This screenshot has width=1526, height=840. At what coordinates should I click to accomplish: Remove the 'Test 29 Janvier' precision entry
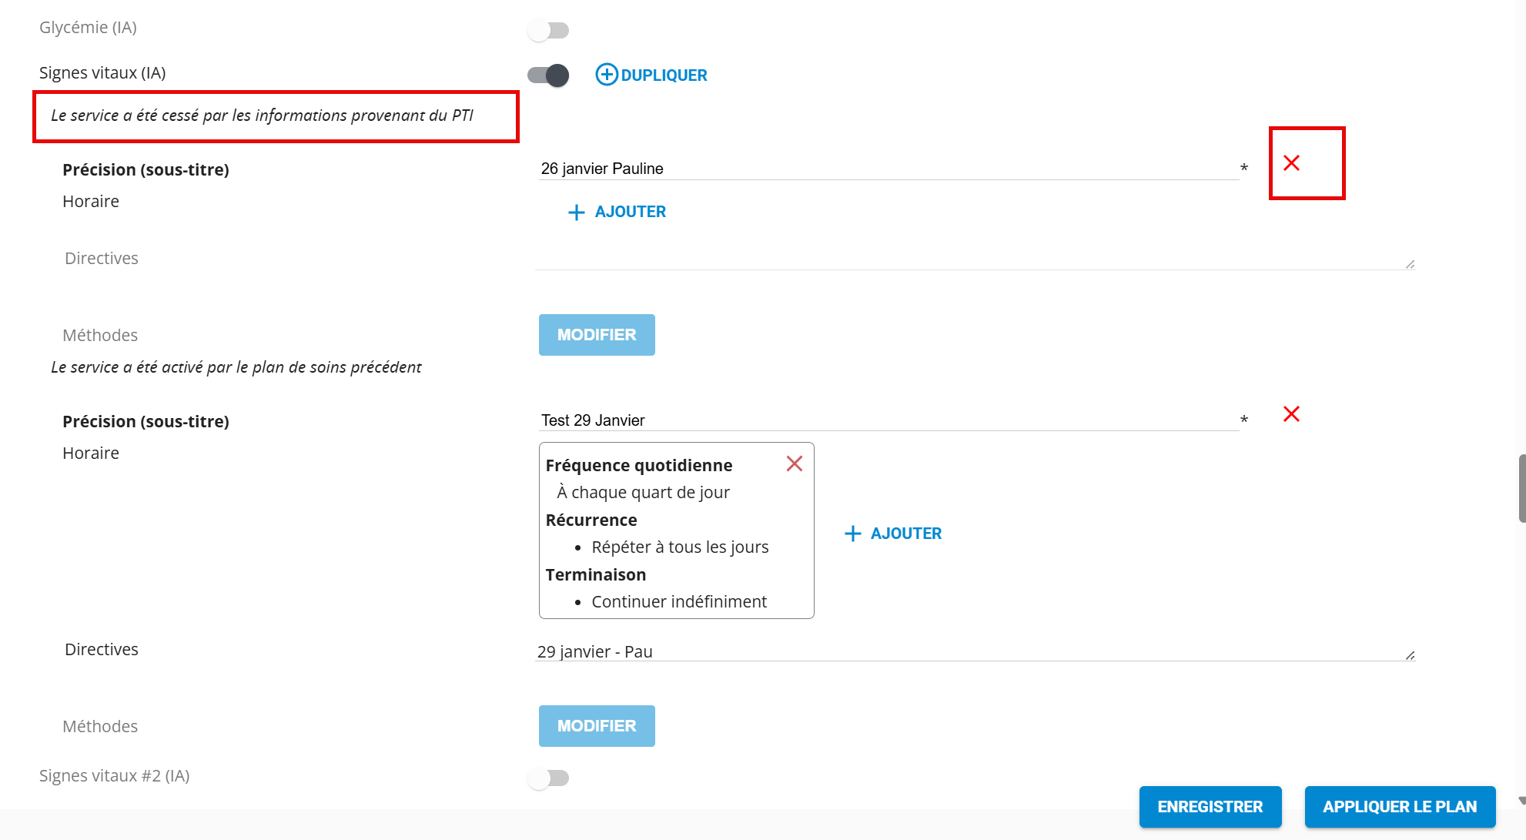(x=1291, y=414)
